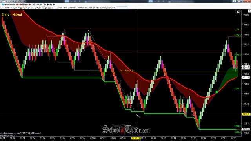Select the pencil drawing tools icon

(25, 8)
